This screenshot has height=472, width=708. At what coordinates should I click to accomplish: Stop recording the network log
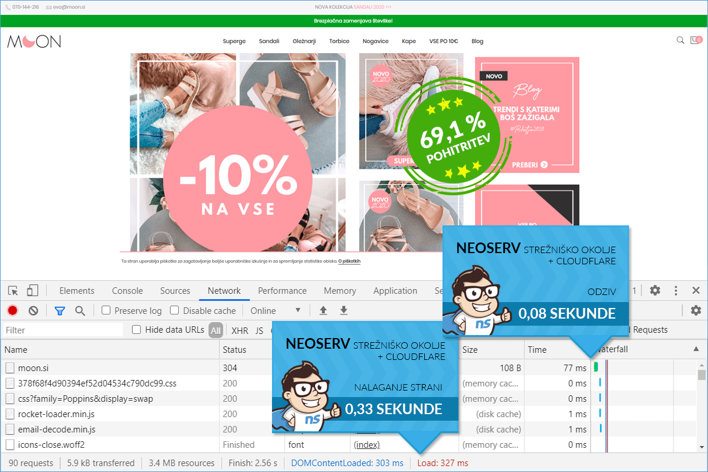[x=12, y=311]
